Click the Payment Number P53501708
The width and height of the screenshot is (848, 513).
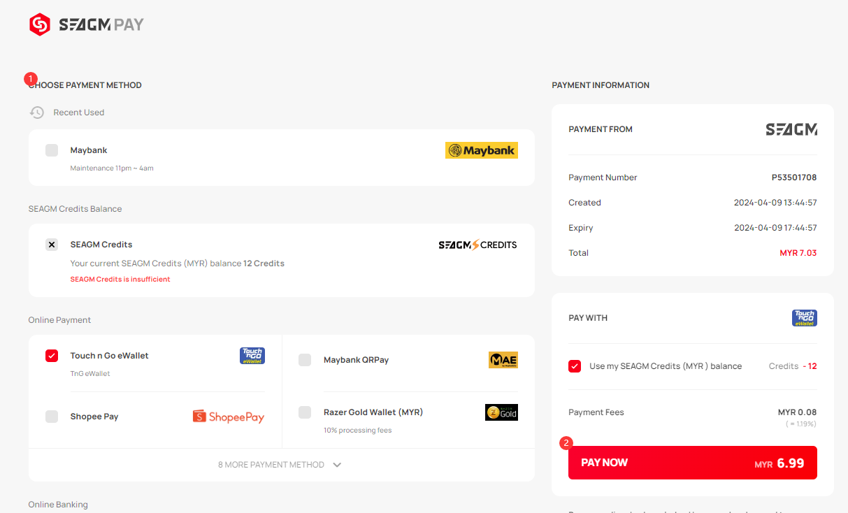tap(794, 178)
